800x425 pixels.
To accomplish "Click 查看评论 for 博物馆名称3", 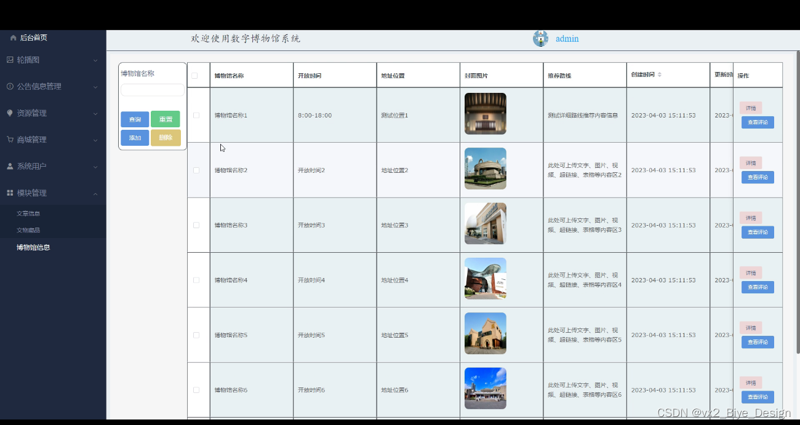I will click(758, 232).
